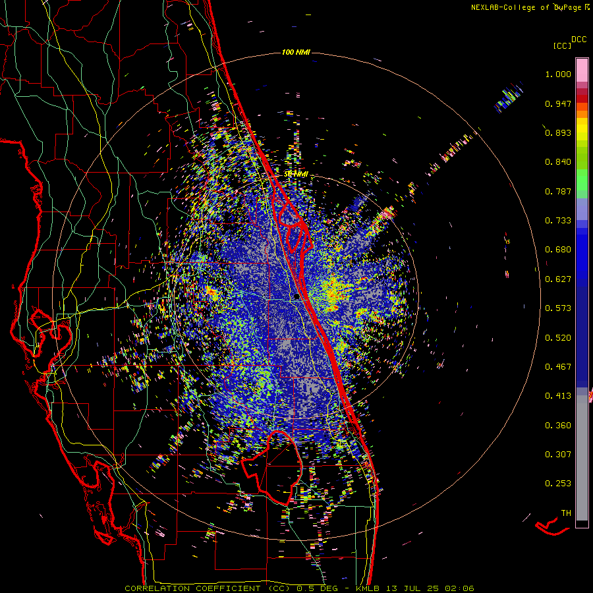Click the 0.307 scale value

(558, 455)
